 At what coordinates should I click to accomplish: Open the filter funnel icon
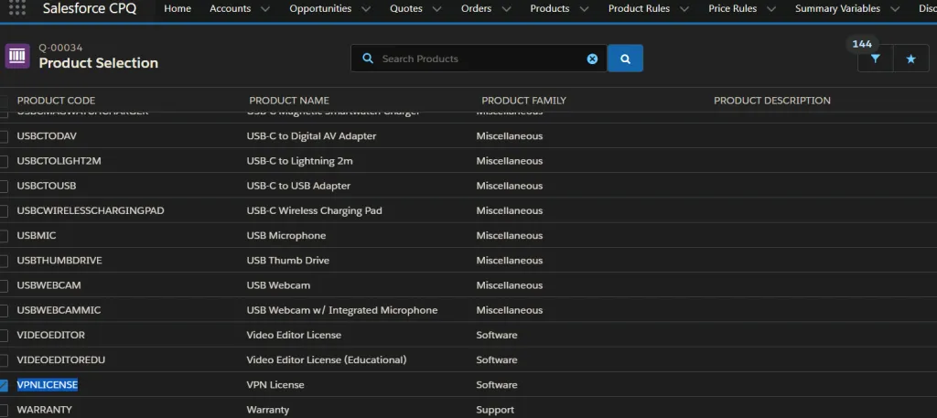tap(876, 59)
